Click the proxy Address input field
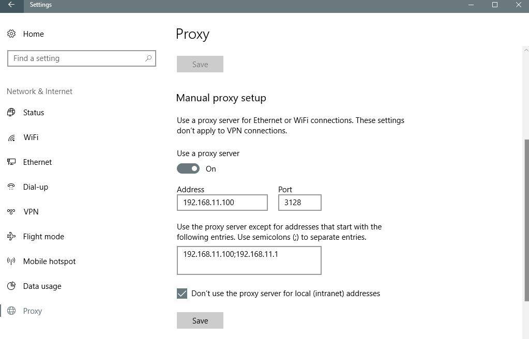Viewport: 529px width, 339px height. [222, 203]
